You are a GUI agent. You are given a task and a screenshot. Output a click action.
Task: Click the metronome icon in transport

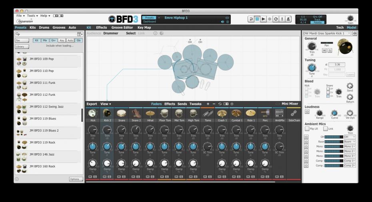pyautogui.click(x=289, y=19)
